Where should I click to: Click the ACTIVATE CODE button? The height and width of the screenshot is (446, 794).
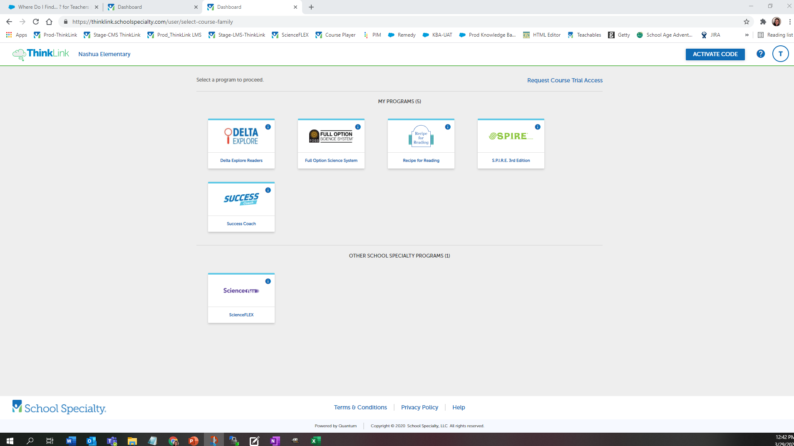click(x=715, y=54)
